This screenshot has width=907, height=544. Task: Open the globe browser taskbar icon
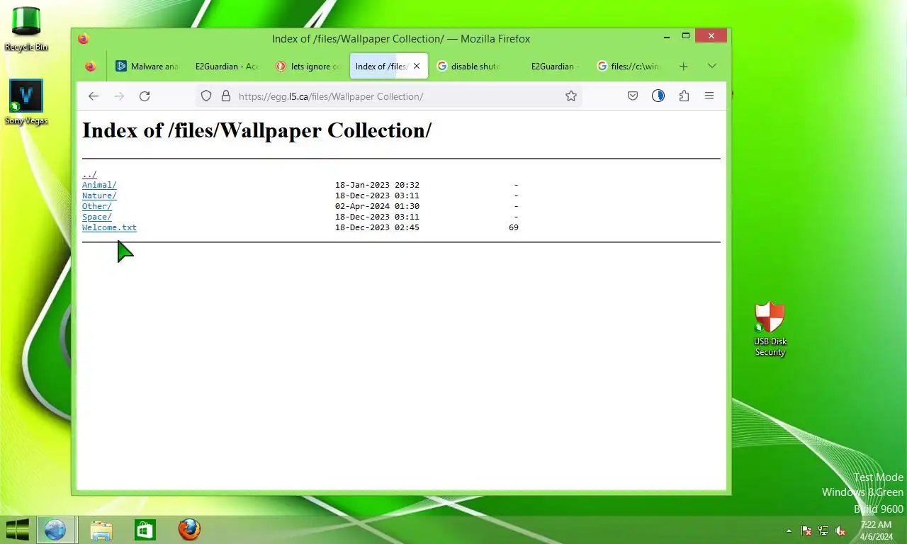(x=55, y=529)
